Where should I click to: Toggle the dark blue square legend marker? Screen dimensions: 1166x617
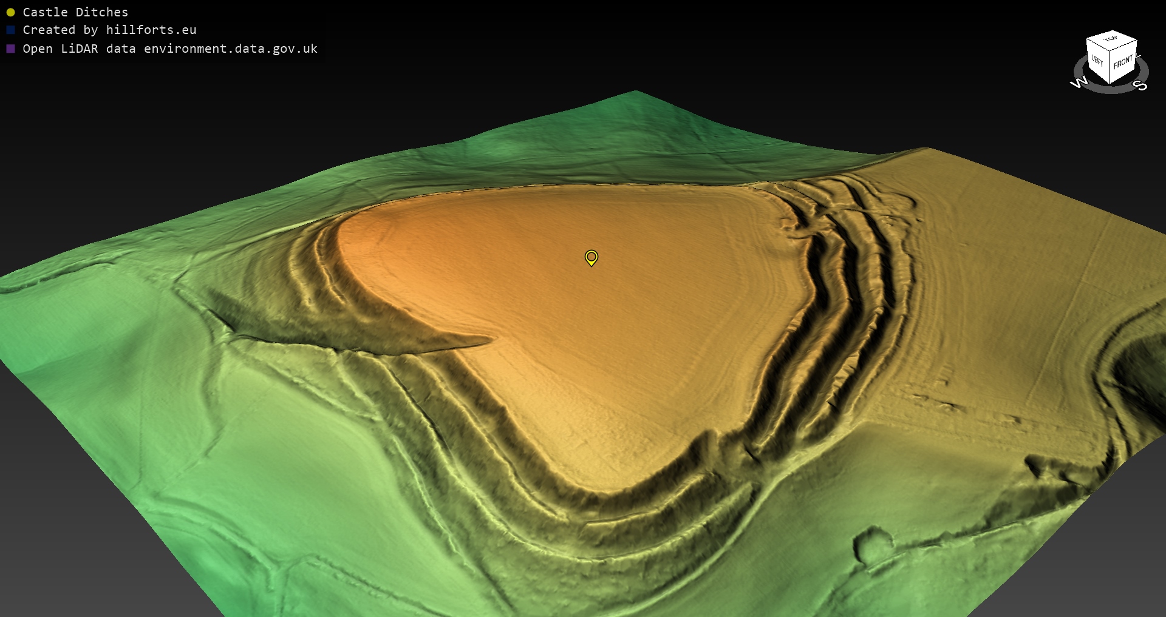[10, 30]
